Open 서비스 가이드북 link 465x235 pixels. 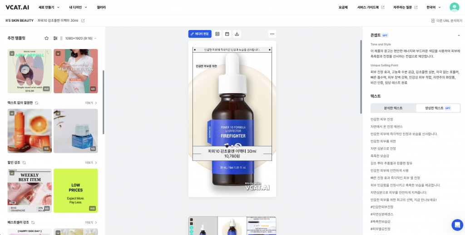pyautogui.click(x=371, y=7)
